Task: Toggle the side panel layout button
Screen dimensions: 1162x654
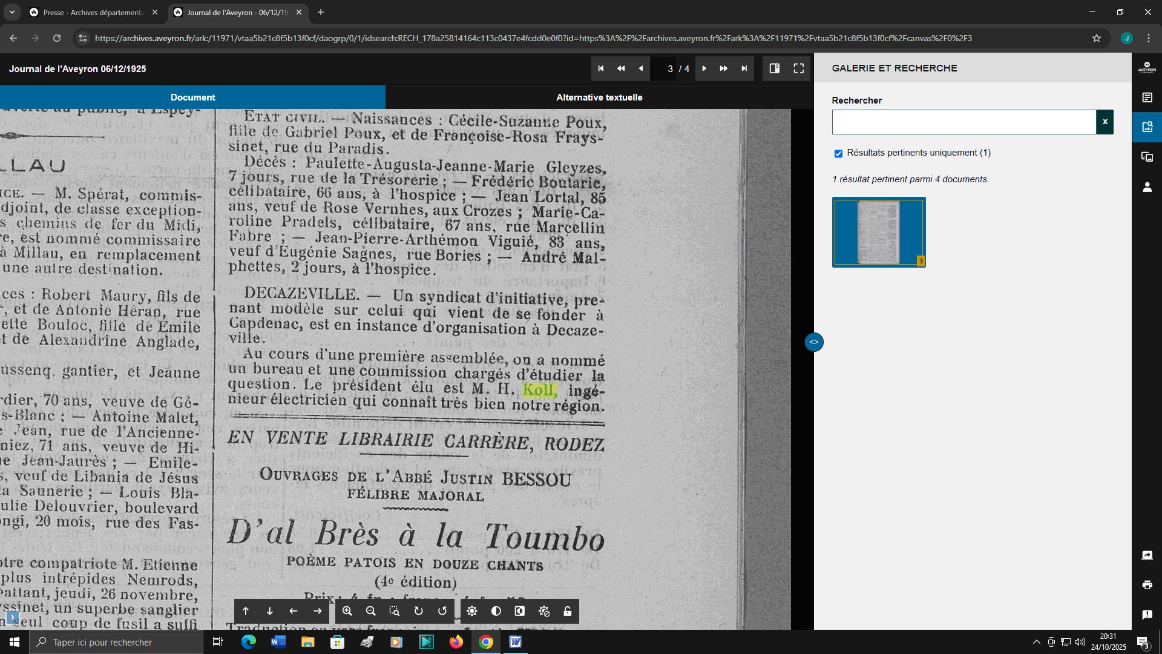Action: pos(775,68)
